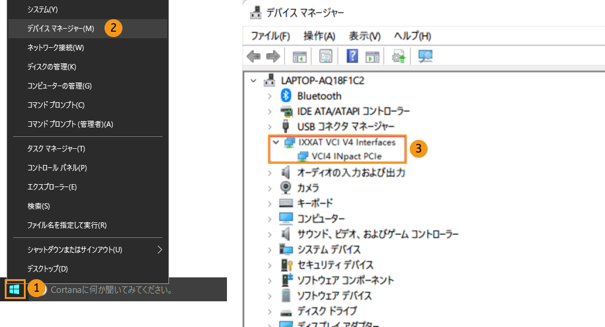Click the コンピューター monitor icon
The width and height of the screenshot is (605, 327).
point(286,219)
